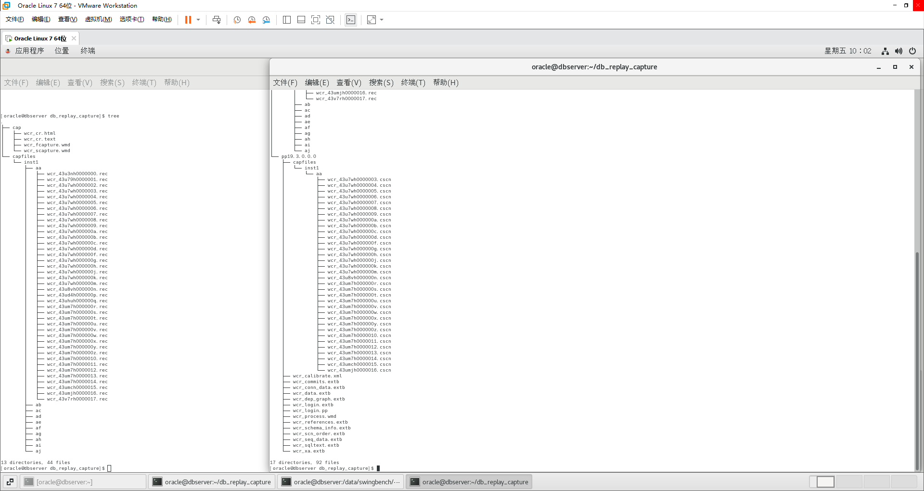Switch to the first workspace in the switcher
Viewport: 924px width, 491px height.
(x=822, y=482)
